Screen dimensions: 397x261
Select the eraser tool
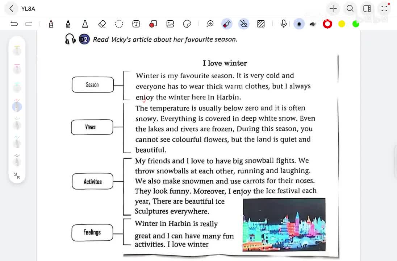click(x=102, y=24)
